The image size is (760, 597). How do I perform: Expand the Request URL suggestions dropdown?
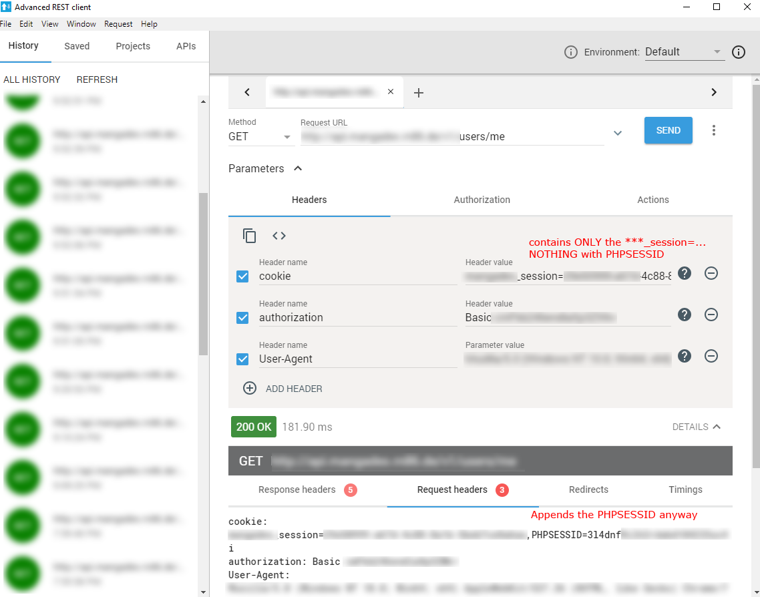(x=617, y=133)
